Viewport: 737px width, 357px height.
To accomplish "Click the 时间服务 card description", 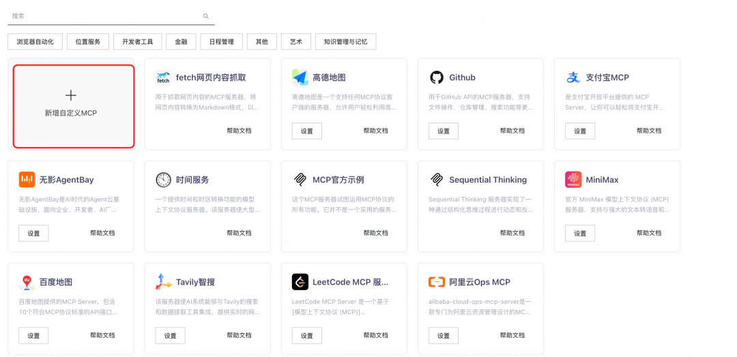I will click(x=207, y=204).
